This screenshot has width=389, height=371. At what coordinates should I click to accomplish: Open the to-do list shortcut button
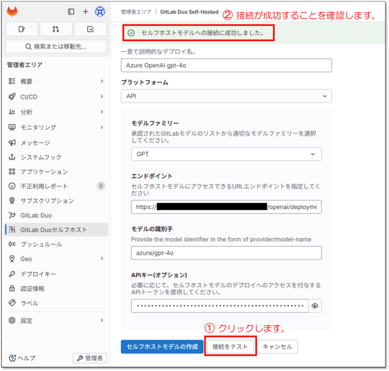90,29
